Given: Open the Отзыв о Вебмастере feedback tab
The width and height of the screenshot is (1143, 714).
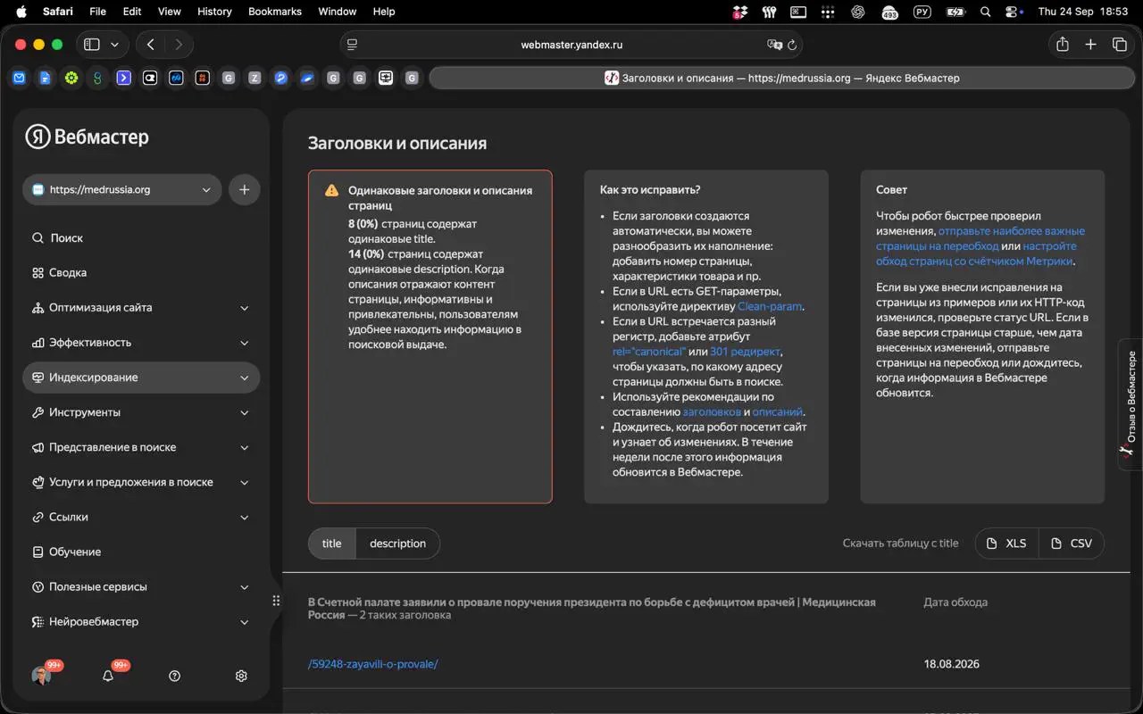Looking at the screenshot, I should [x=1130, y=404].
